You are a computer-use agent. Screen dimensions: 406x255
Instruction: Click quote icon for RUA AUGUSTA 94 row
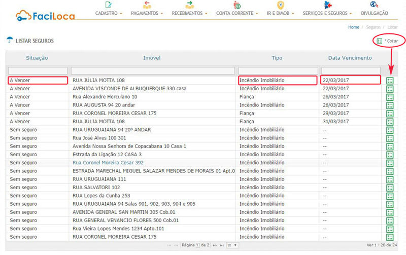(390, 105)
